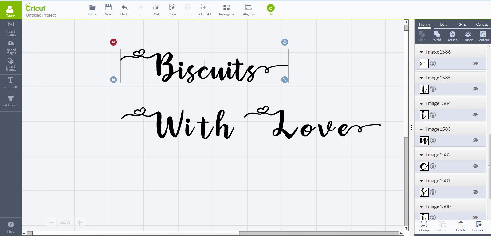Switch to the Layers tab
This screenshot has height=236, width=491.
424,25
